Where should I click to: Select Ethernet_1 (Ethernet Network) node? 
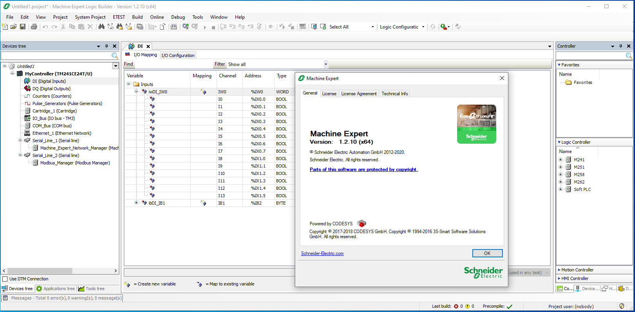click(62, 133)
